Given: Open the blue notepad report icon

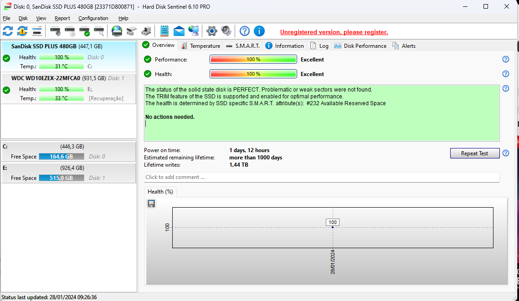Looking at the screenshot, I should point(164,31).
